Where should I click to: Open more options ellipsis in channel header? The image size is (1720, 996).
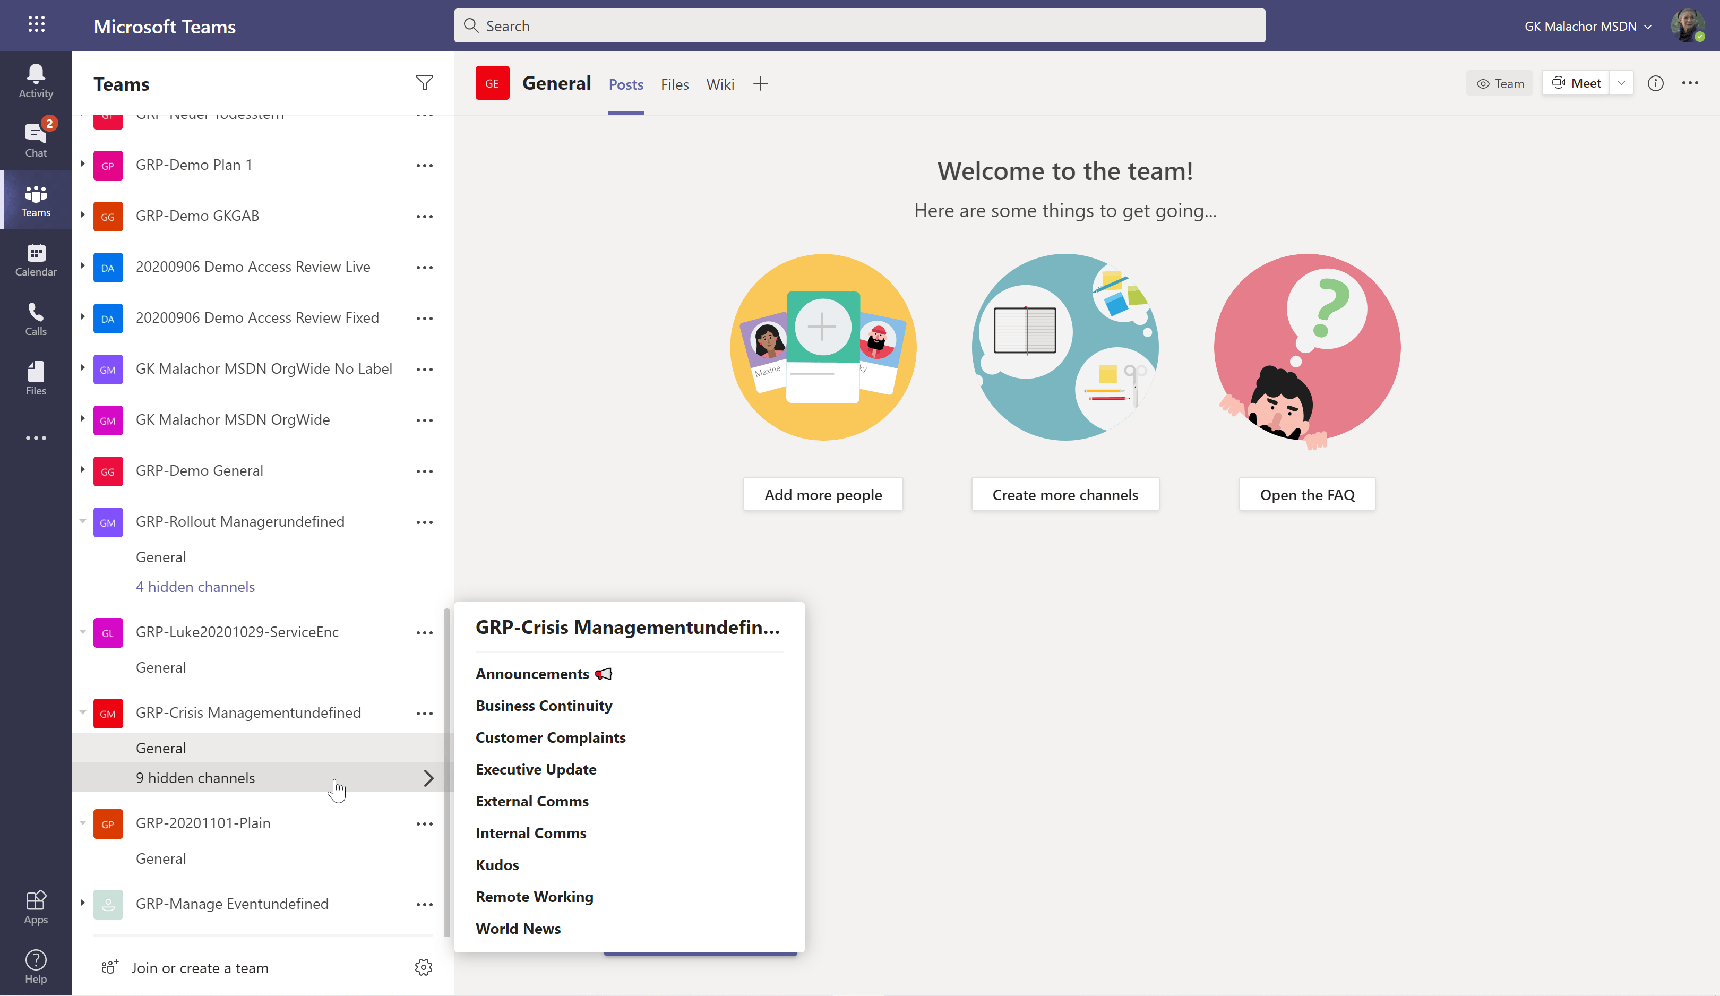point(1690,83)
